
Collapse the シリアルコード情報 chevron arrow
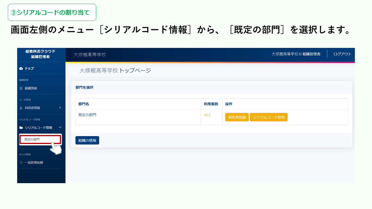[x=60, y=127]
